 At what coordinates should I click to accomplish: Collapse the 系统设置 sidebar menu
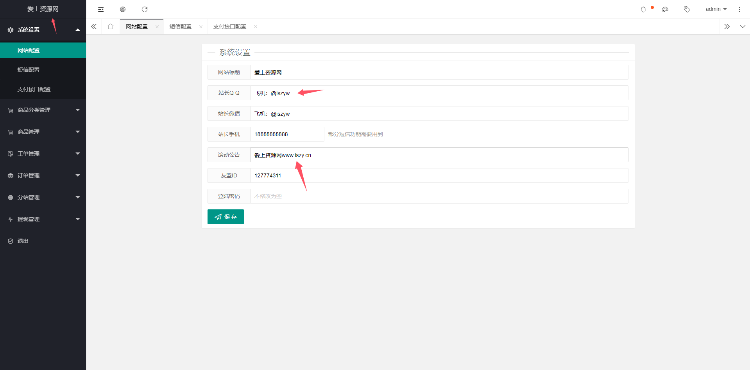43,30
